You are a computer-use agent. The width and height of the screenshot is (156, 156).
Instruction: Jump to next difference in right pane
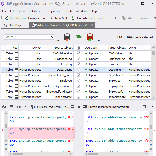151,149
